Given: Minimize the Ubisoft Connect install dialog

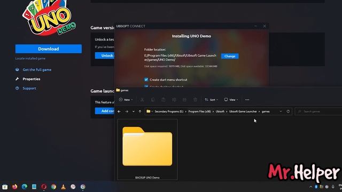Looking at the screenshot, I should pyautogui.click(x=255, y=26).
